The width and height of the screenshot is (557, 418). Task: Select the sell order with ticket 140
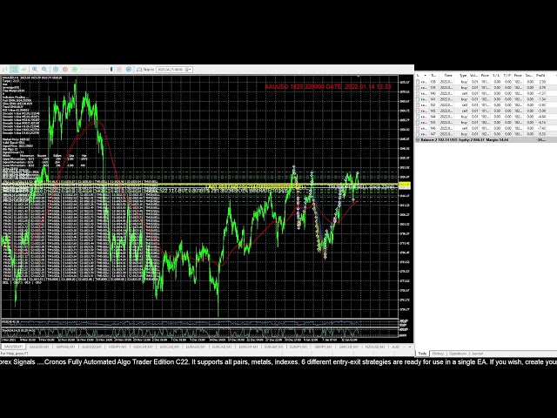coord(433,93)
